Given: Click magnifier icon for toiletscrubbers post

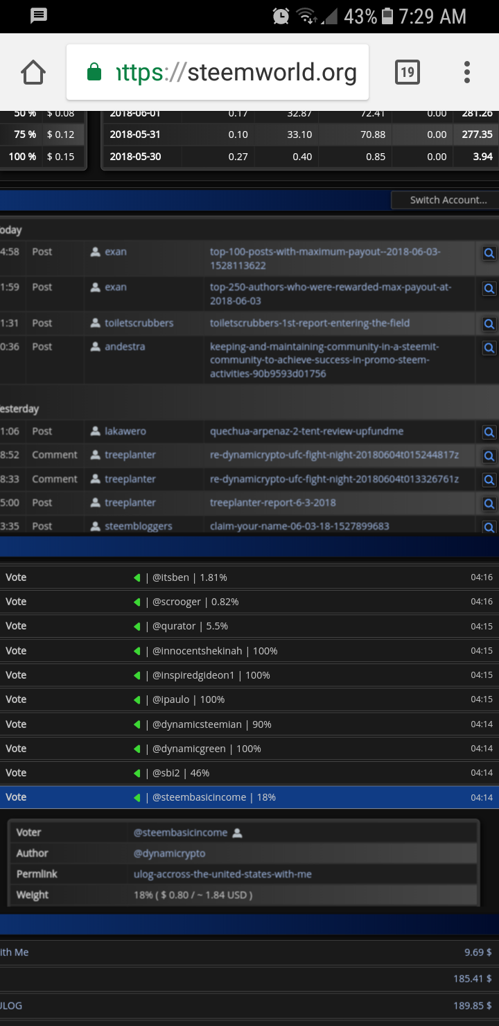Looking at the screenshot, I should pos(489,324).
